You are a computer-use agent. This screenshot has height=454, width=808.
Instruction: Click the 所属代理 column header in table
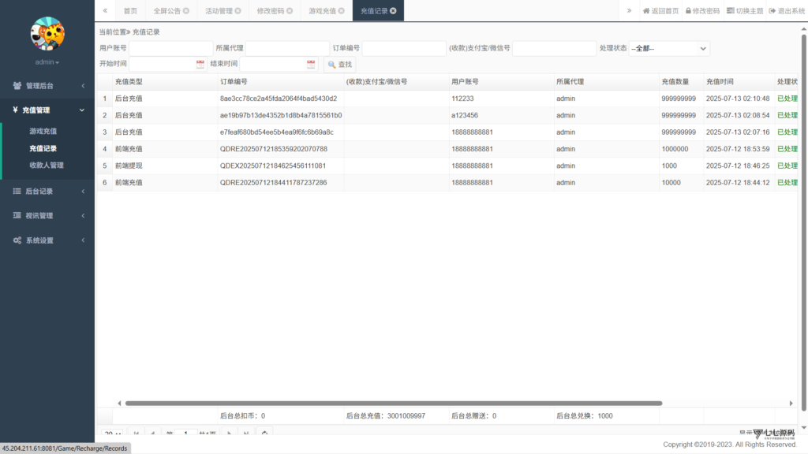coord(570,82)
